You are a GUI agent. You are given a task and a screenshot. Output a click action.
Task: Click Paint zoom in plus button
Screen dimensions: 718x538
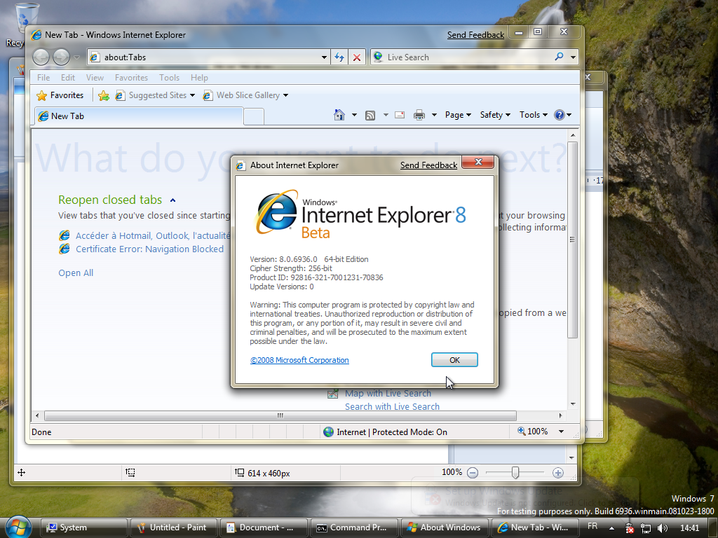pyautogui.click(x=557, y=473)
